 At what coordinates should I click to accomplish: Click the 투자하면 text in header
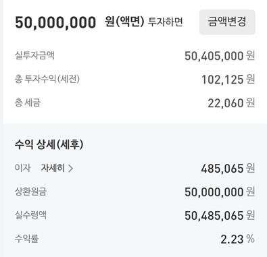[x=165, y=22]
